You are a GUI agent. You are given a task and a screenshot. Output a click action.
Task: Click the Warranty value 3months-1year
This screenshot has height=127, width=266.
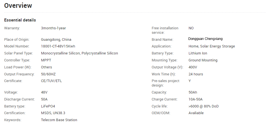pyautogui.click(x=53, y=28)
